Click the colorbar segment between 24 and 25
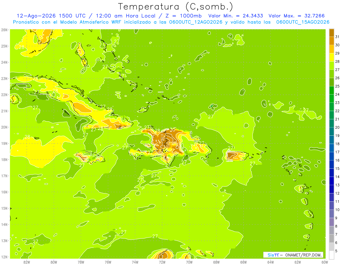The height and width of the screenshot is (266, 345). [331, 90]
